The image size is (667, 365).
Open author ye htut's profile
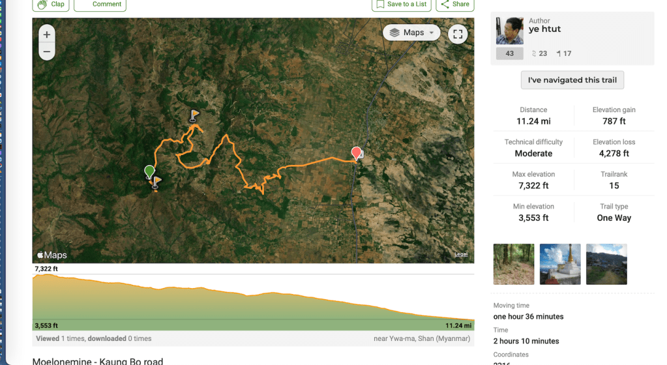(544, 29)
